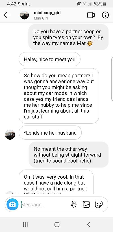113x232 pixels.
Task: Tap sender avatar beside Lends me her husband
Action: (x=10, y=135)
